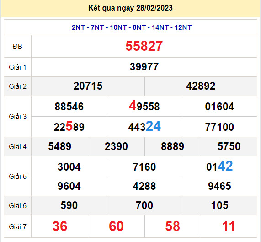
Task: Click the Giải 3 number 77100
Action: click(219, 127)
